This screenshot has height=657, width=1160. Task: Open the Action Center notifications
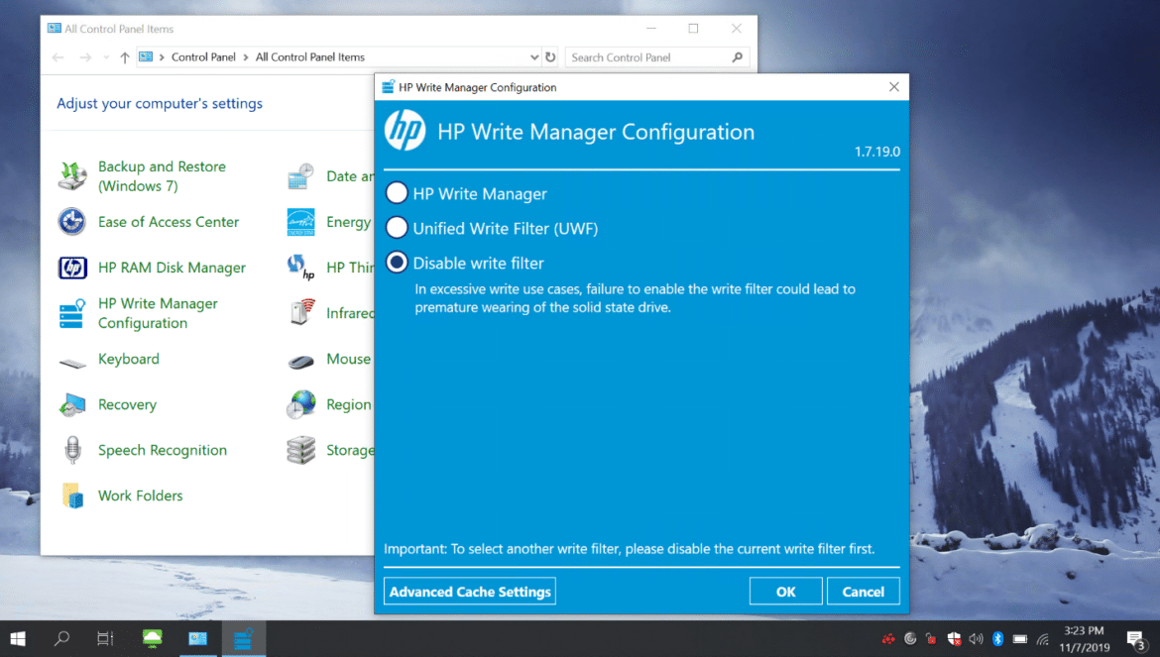coord(1136,639)
